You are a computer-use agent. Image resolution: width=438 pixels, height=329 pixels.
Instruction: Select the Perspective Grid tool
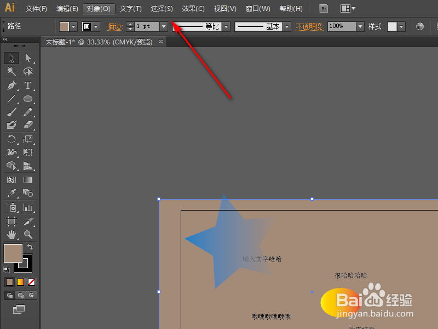28,166
